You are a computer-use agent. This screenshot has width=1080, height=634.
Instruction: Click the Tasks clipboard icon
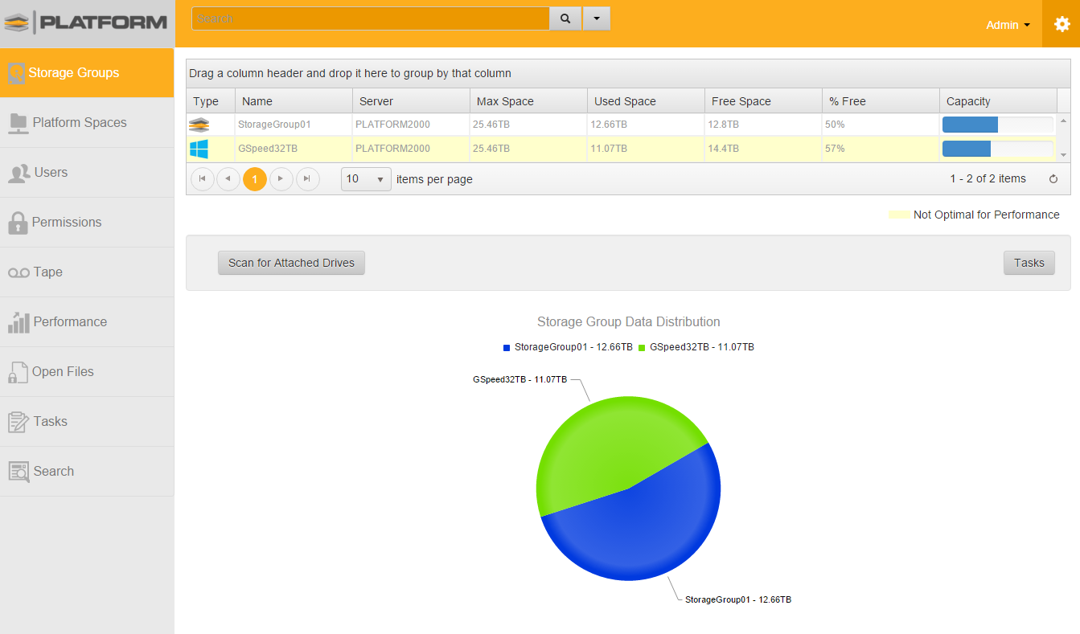(18, 422)
